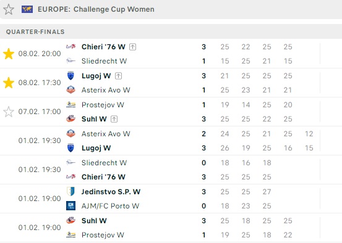
Task: Click the Europe flag icon in header
Action: click(x=27, y=9)
